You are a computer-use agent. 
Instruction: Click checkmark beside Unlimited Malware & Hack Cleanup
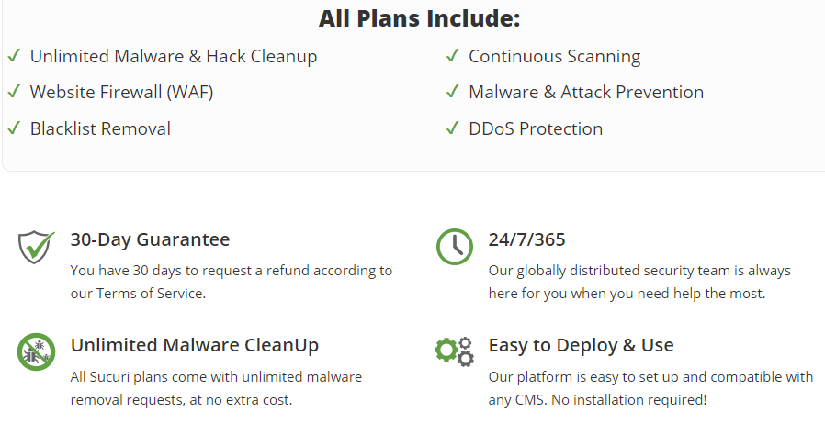[14, 55]
